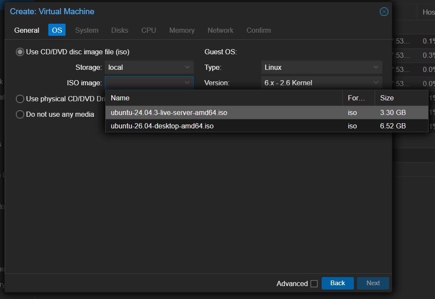Click the Back button

click(338, 283)
